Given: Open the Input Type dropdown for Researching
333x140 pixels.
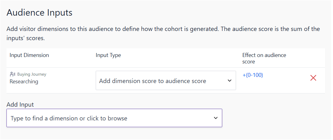Looking at the screenshot, I should click(166, 81).
